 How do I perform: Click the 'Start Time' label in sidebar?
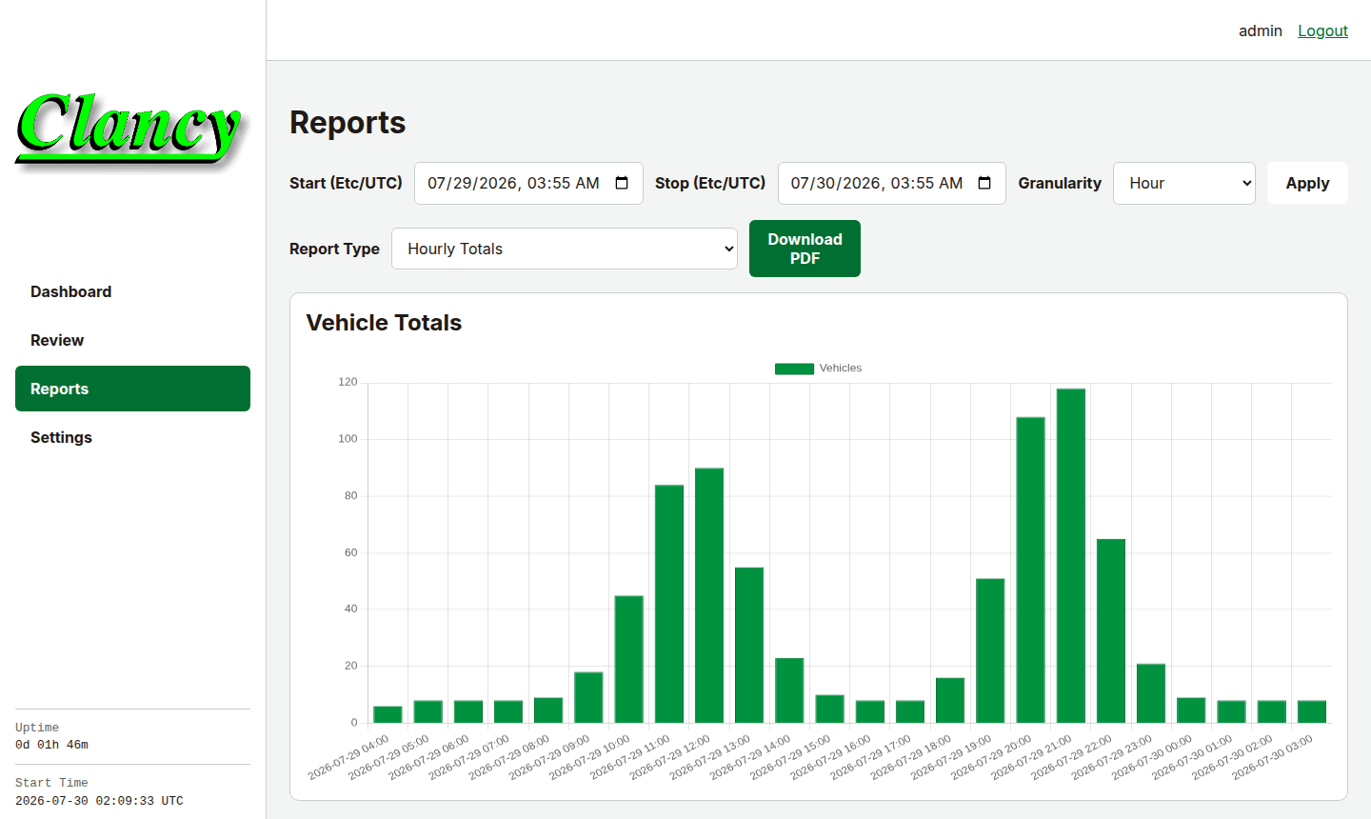(x=51, y=783)
